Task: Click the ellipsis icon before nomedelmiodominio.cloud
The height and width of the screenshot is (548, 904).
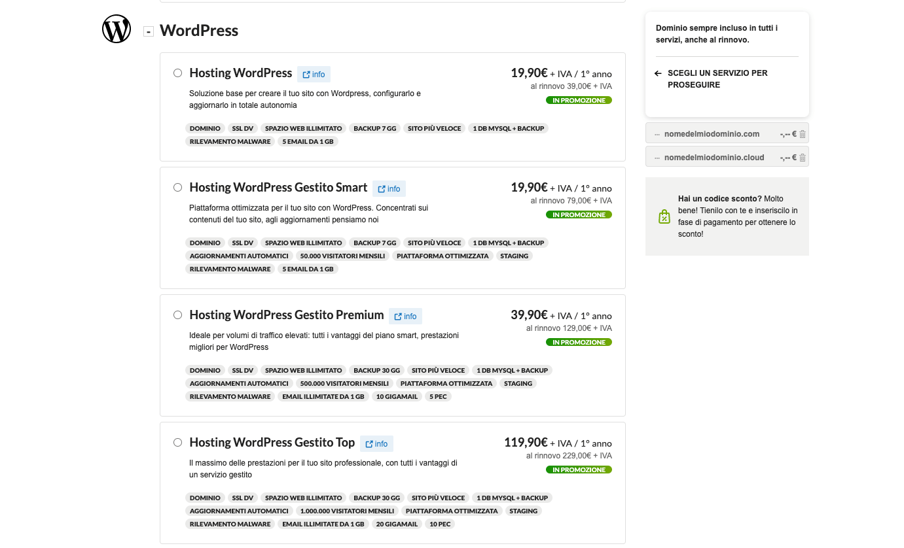Action: 657,156
